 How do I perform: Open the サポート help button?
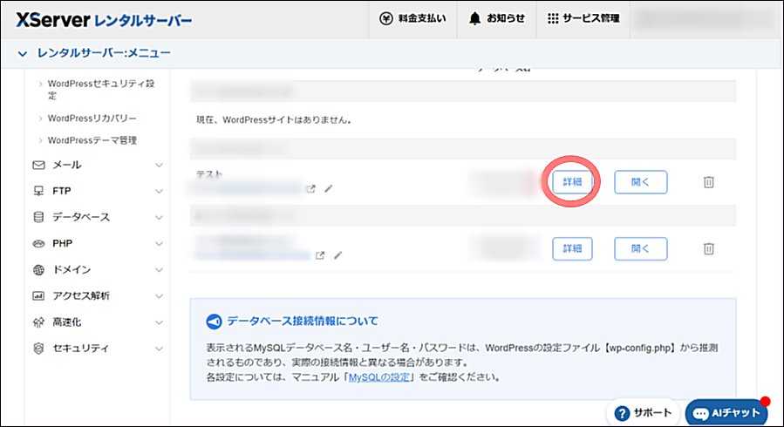click(x=643, y=413)
